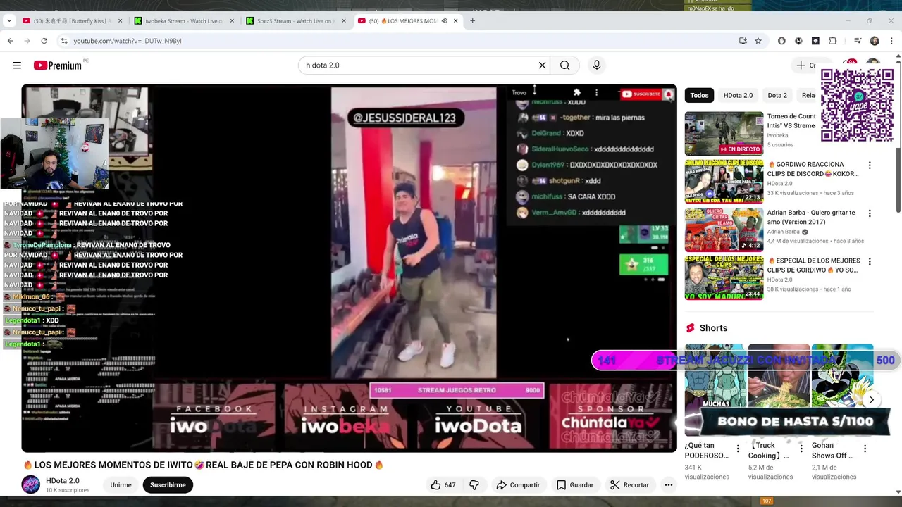Save the video with Guardar
Screen dimensions: 902x507
coord(575,485)
